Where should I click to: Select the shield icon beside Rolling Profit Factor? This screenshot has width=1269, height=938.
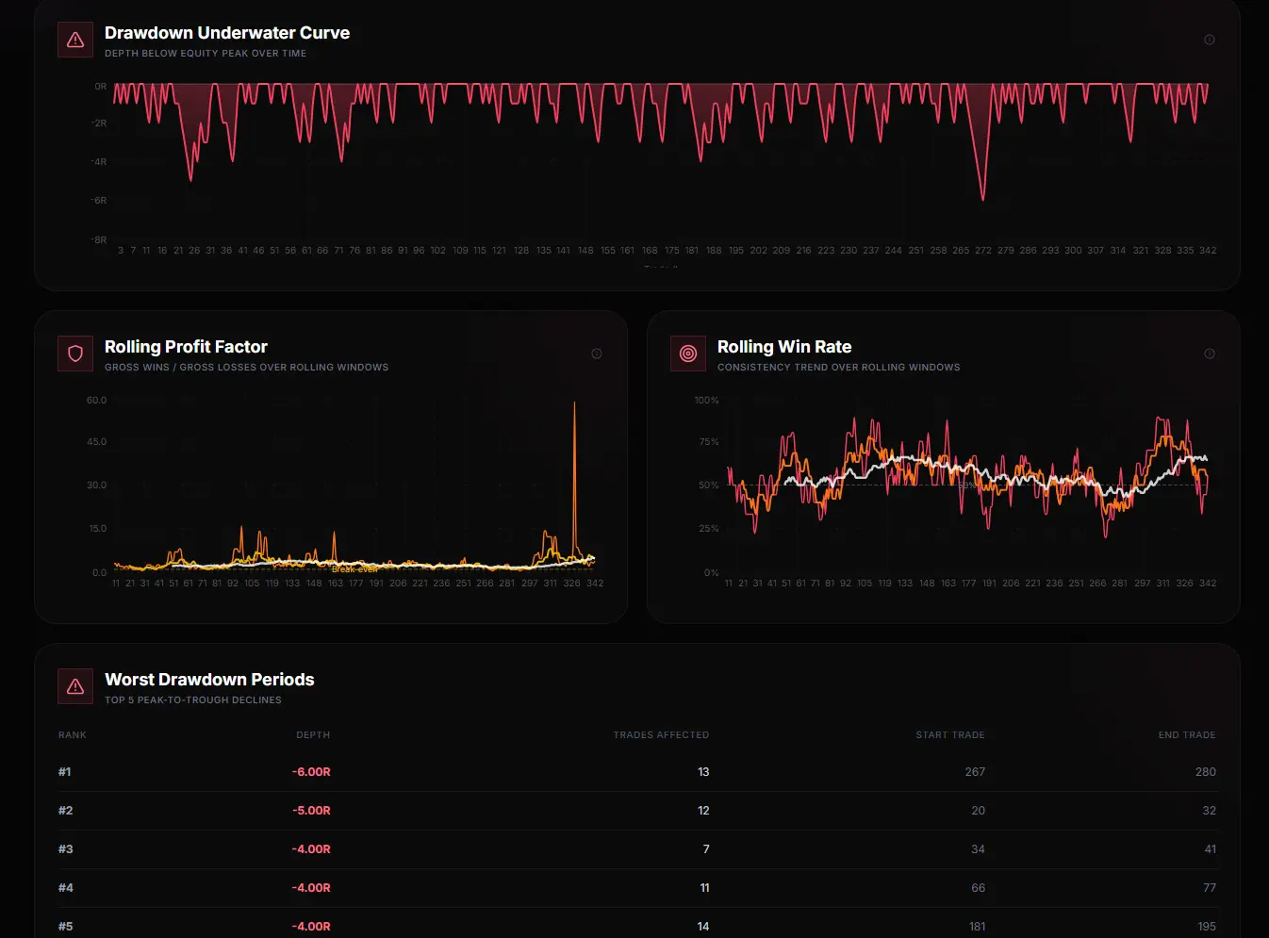coord(74,354)
